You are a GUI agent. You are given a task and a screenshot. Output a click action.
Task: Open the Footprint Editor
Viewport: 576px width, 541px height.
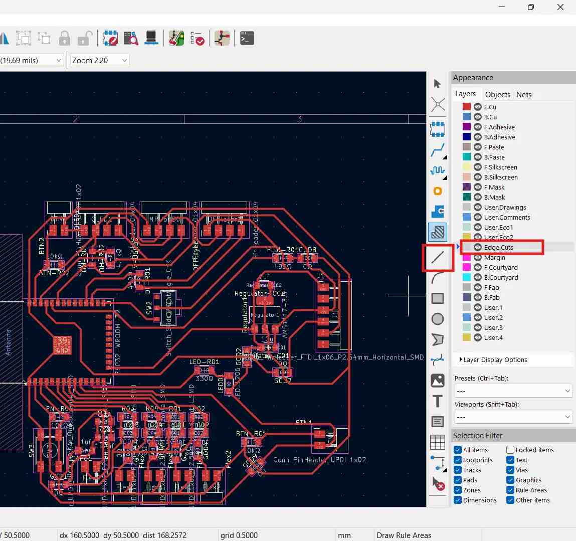point(110,38)
